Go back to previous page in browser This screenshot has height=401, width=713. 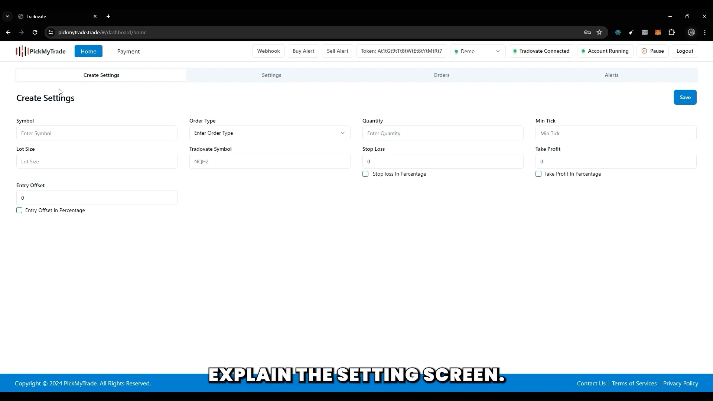8,32
